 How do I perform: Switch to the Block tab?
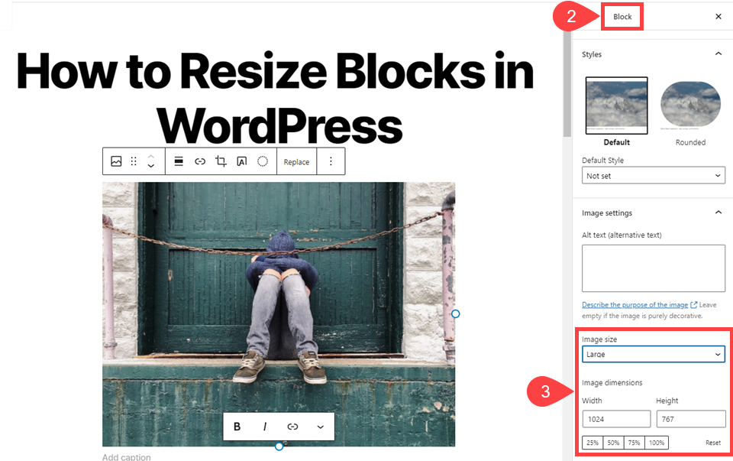click(622, 16)
